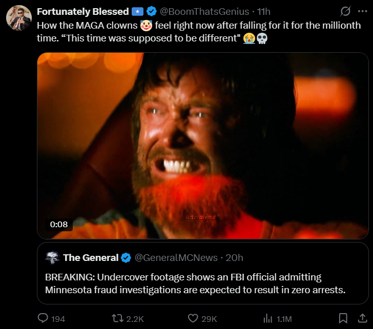Click the reply speech bubble icon

pos(43,318)
